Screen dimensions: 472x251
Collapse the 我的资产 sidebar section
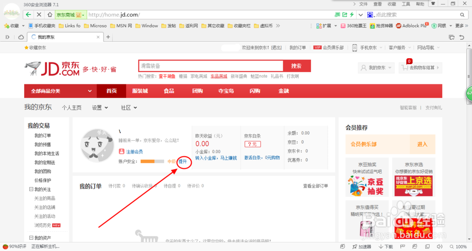pos(31,237)
